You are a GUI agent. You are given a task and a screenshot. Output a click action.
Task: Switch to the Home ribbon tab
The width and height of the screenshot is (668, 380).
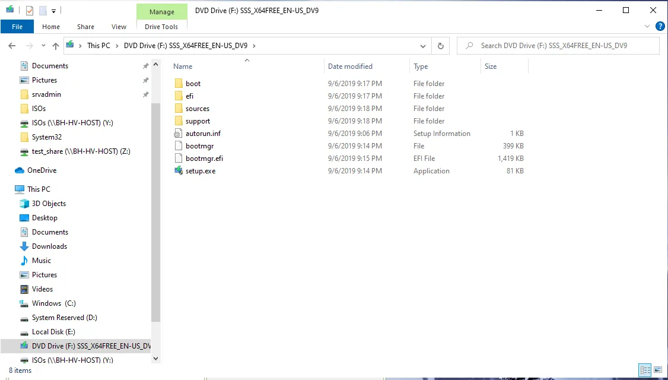pyautogui.click(x=50, y=27)
